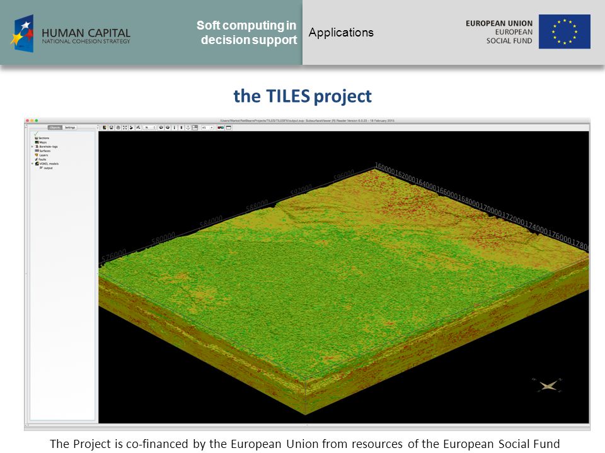Select the 'output' label under VOXEL models
605x453 pixels.
pyautogui.click(x=49, y=168)
